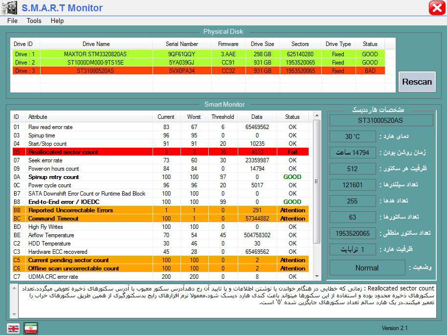The image size is (447, 335).
Task: Select the Command Timeout row
Action: (160, 219)
